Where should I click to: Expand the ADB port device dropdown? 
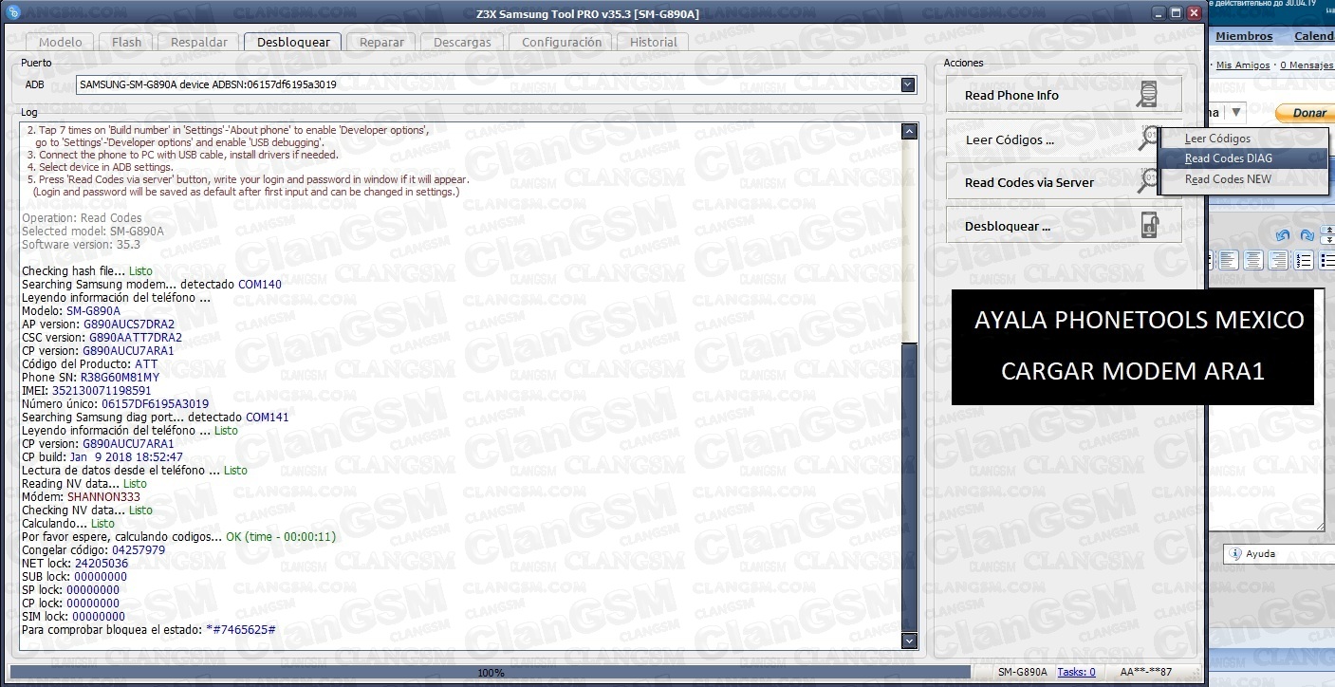tap(908, 84)
